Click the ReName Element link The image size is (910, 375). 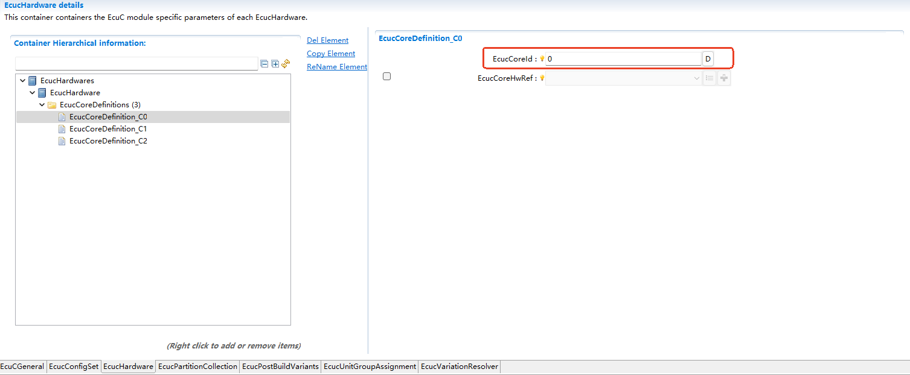tap(336, 67)
